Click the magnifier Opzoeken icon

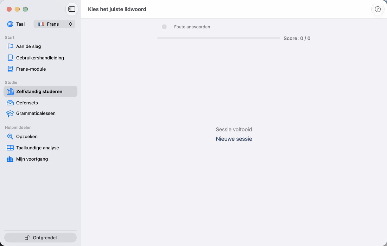(x=10, y=137)
